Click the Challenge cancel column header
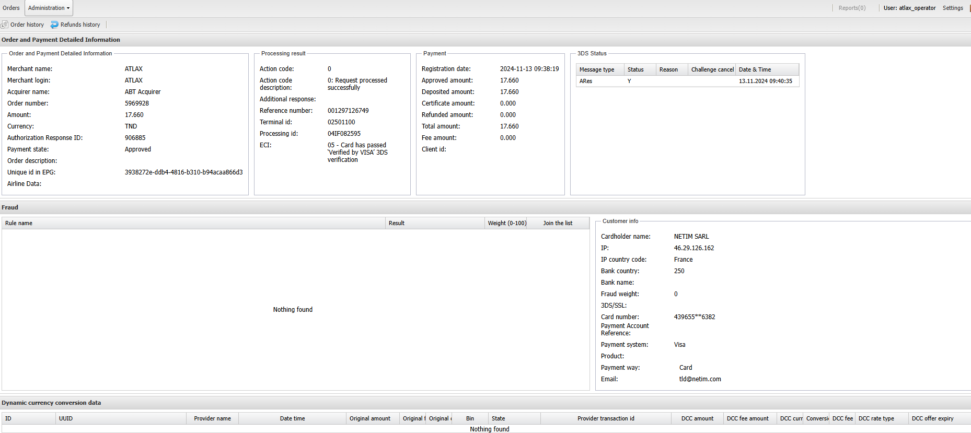This screenshot has height=433, width=971. click(712, 69)
